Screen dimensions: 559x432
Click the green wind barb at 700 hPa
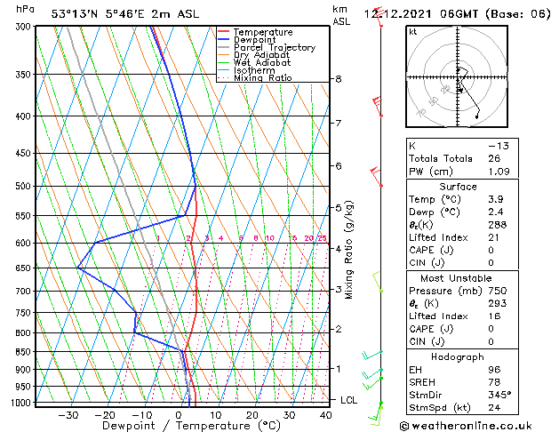click(378, 282)
